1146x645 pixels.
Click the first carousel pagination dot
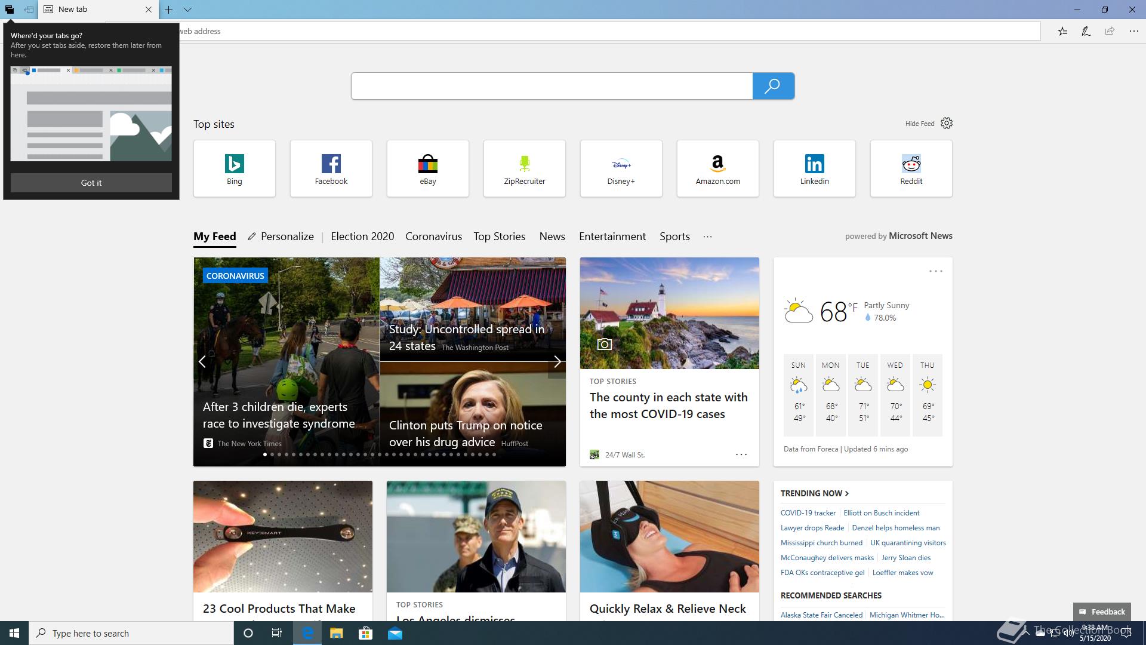pos(265,454)
